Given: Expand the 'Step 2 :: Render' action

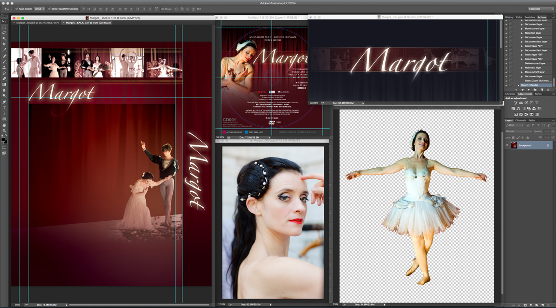Looking at the screenshot, I should [x=518, y=85].
